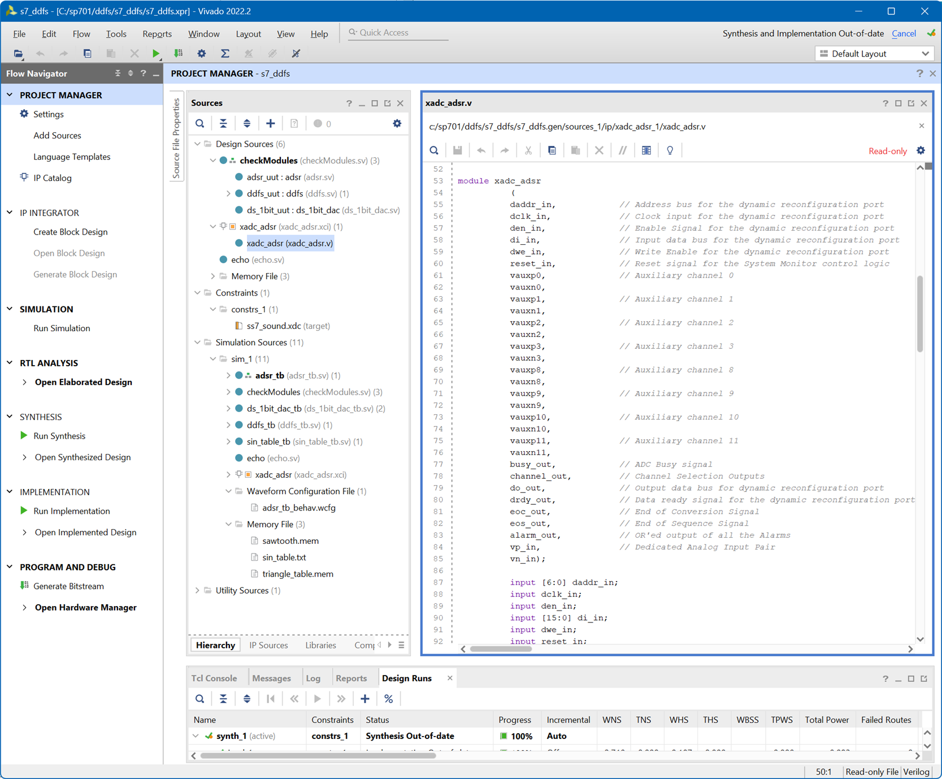This screenshot has height=779, width=942.
Task: Click the Quick Access search field
Action: [x=398, y=33]
